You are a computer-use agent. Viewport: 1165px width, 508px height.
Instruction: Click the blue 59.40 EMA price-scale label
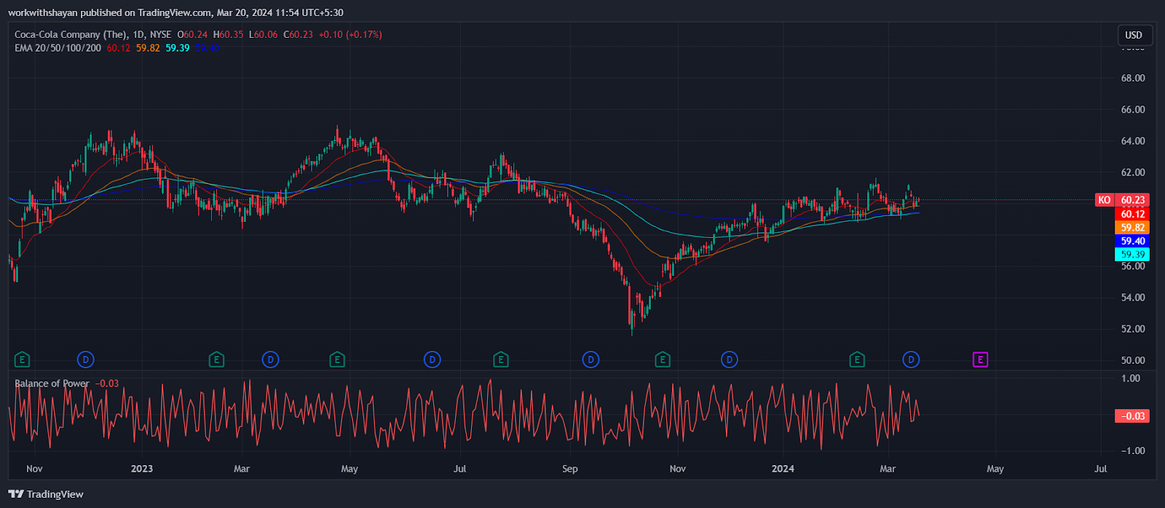pyautogui.click(x=1133, y=241)
